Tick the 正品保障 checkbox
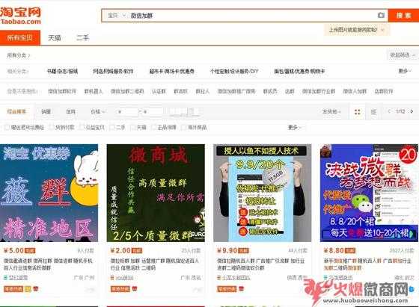 click(x=153, y=128)
